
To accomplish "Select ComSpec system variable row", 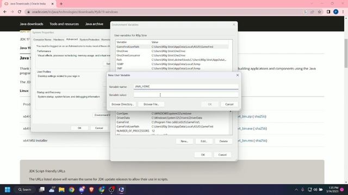I will point(172,113).
